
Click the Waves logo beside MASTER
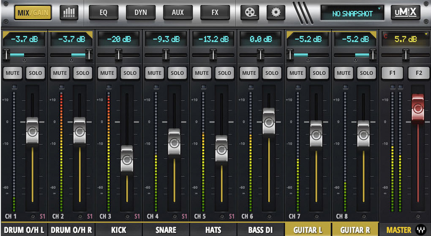[420, 230]
